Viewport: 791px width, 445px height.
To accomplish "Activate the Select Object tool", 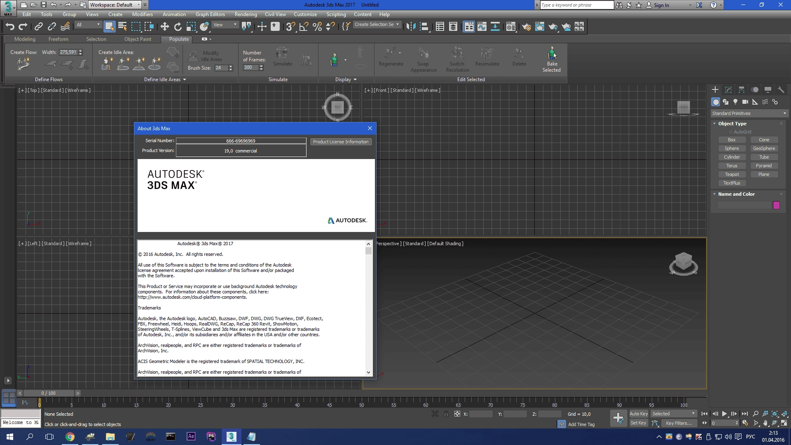I will click(x=109, y=27).
